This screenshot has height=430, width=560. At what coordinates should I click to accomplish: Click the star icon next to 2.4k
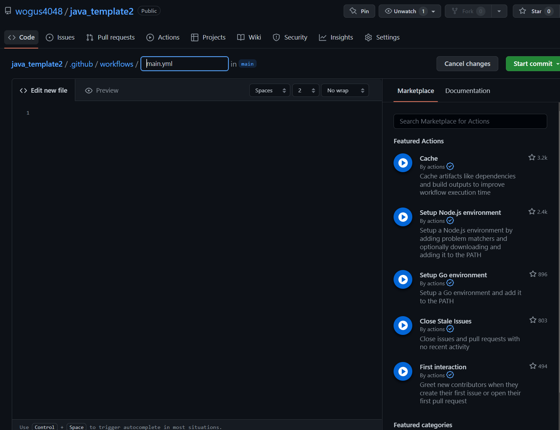pos(532,212)
